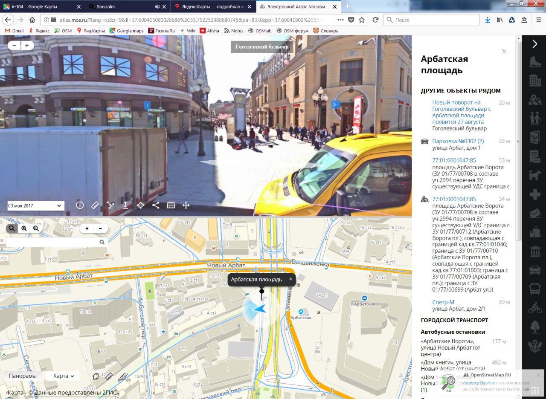The width and height of the screenshot is (546, 399).
Task: Open the medical cross category icon
Action: coord(535,194)
